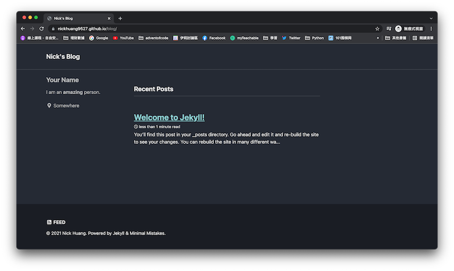Viewport: 454px width, 271px height.
Task: Open the FEED link in footer
Action: pyautogui.click(x=56, y=222)
